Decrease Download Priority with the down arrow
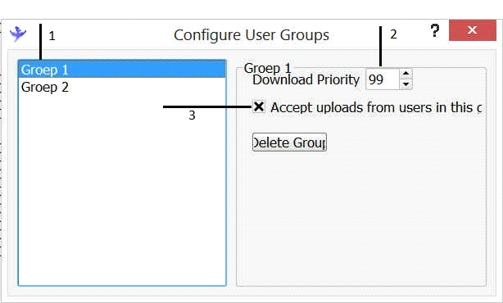Viewport: 503px width, 303px height. point(406,84)
